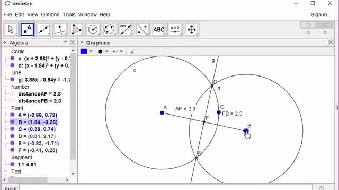Click point C in graphics view

point(219,112)
